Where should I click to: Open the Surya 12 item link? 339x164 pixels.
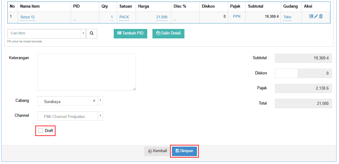pos(27,17)
